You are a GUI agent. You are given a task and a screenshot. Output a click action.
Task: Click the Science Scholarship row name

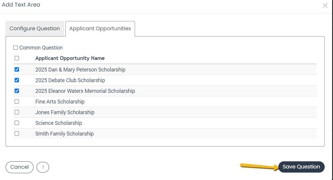pyautogui.click(x=59, y=123)
